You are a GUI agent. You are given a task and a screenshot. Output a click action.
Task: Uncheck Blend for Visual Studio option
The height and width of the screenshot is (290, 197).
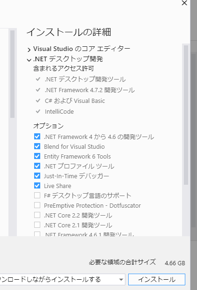37,146
